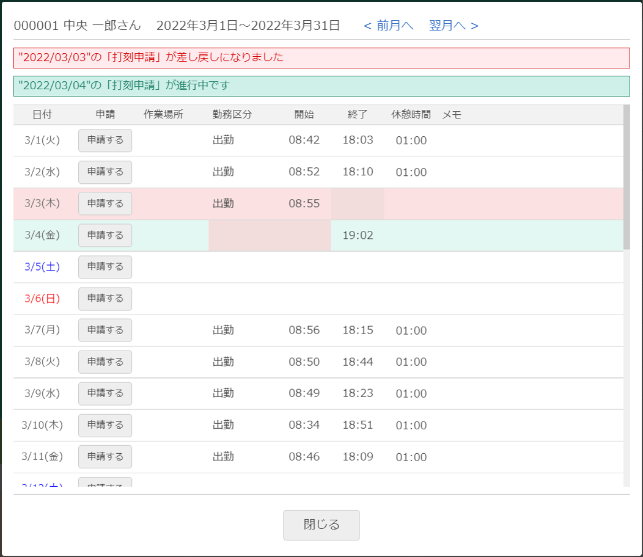The image size is (643, 557).
Task: Close the dialog with 閉じる button
Action: [x=321, y=525]
